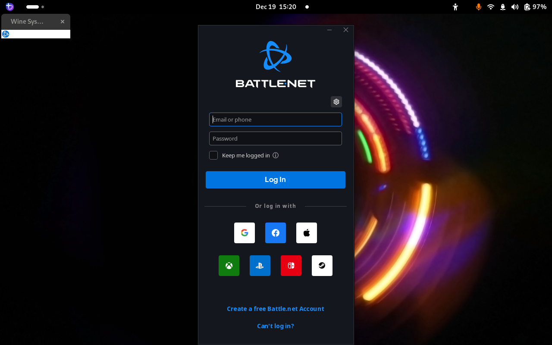Log in with PlayStation
The width and height of the screenshot is (552, 345).
260,265
